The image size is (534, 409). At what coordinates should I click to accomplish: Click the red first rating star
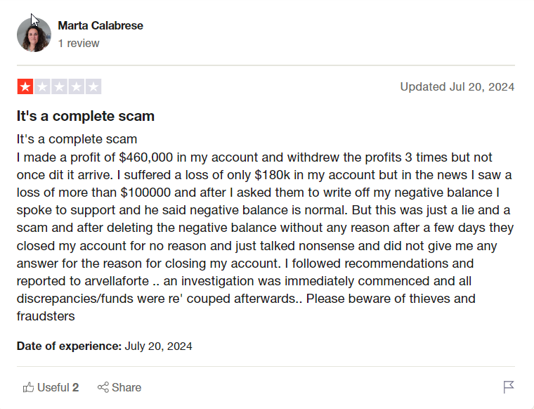25,86
